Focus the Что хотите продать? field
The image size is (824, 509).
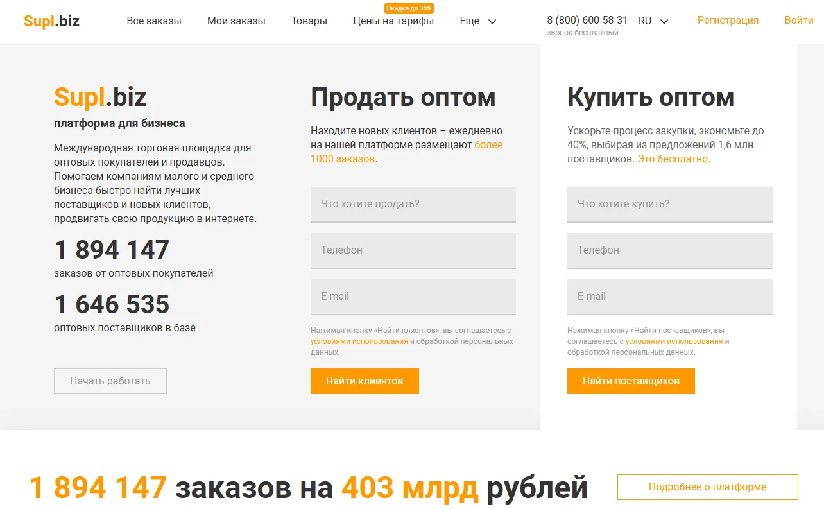413,204
